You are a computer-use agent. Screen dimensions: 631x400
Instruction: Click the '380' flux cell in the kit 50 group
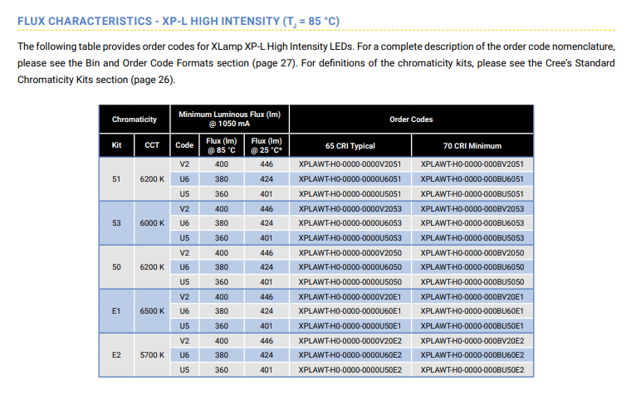222,266
